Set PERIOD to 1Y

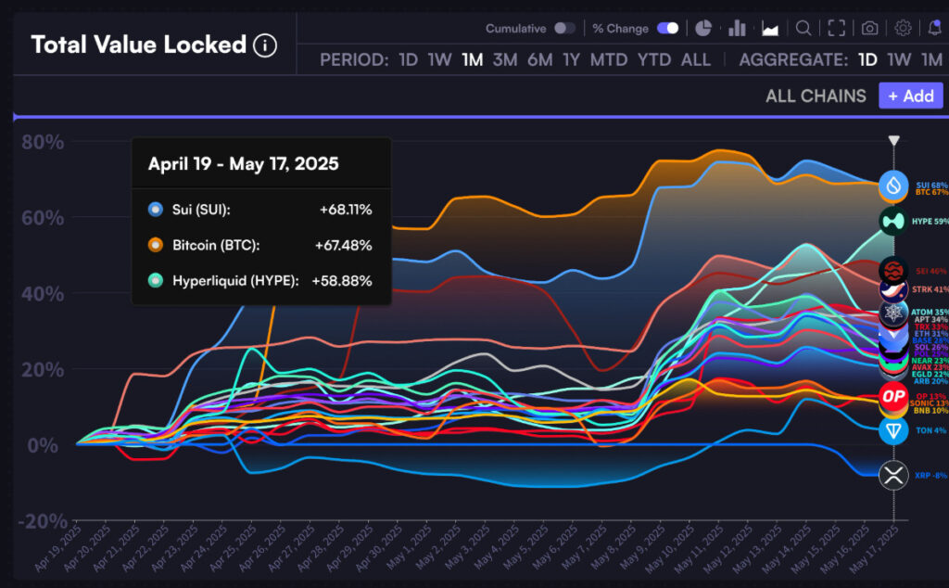point(571,60)
